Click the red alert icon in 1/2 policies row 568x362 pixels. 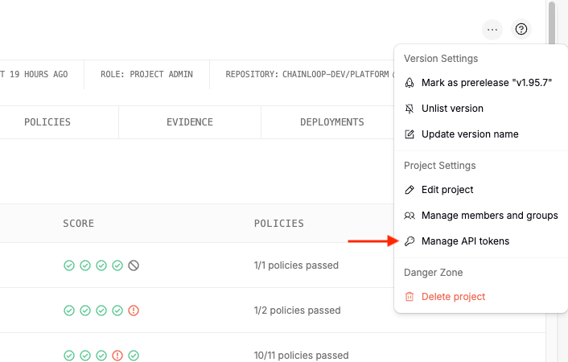click(x=134, y=311)
